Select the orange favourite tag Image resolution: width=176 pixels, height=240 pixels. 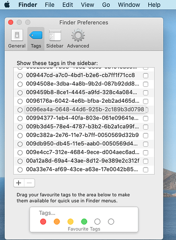pos(57,222)
